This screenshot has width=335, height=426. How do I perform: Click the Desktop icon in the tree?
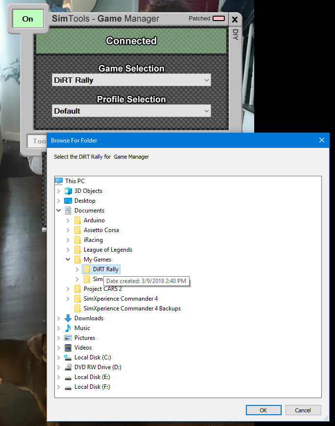tap(68, 201)
